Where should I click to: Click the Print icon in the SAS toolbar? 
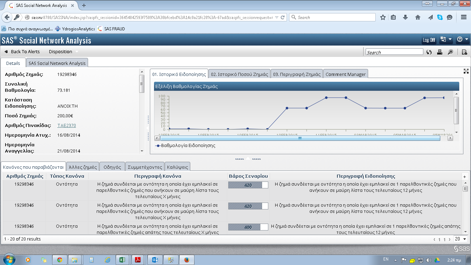440,52
